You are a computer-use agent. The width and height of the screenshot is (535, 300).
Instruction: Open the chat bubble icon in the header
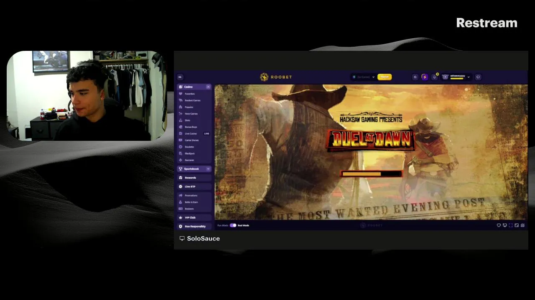click(478, 77)
